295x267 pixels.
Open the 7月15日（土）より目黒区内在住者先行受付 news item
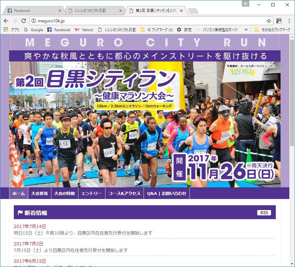pos(71,250)
